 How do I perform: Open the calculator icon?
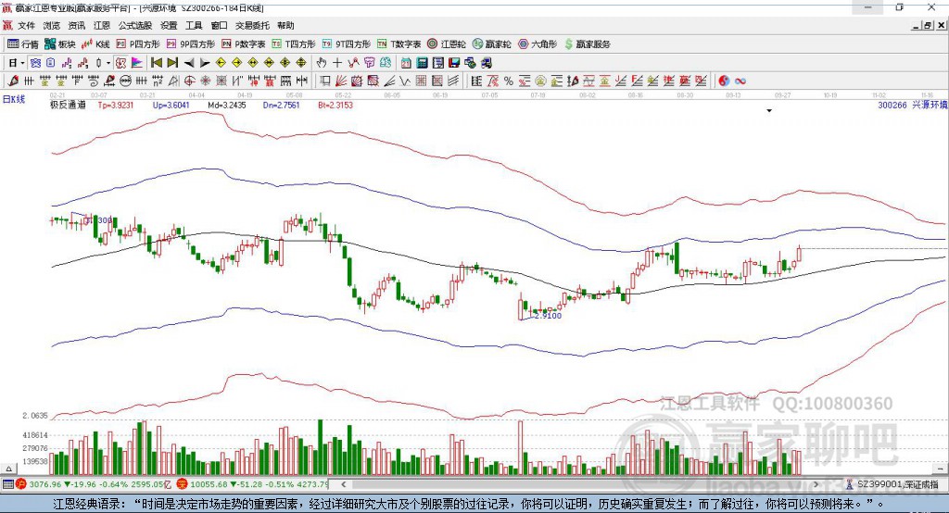click(422, 63)
